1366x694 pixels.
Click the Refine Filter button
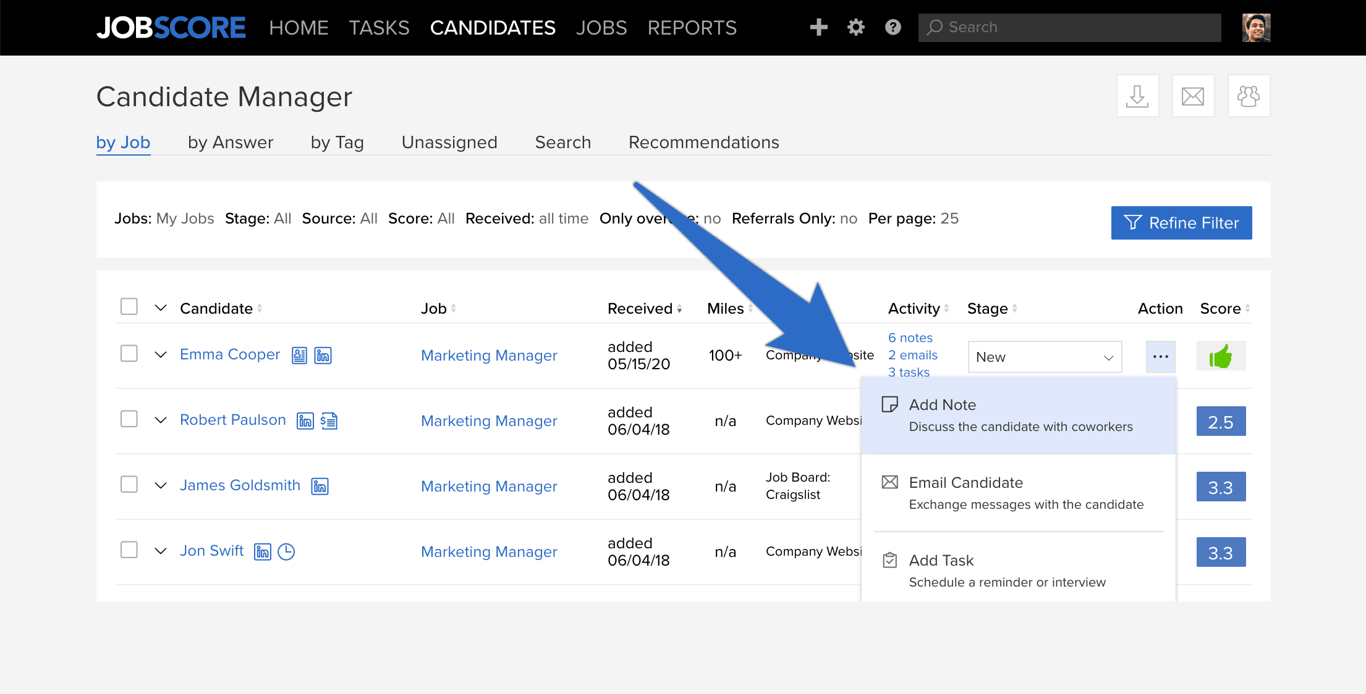[x=1181, y=223]
